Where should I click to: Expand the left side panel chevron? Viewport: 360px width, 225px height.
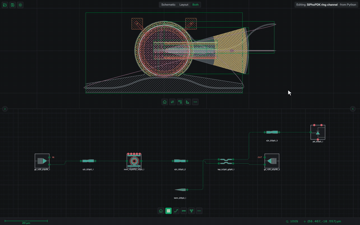(5, 109)
